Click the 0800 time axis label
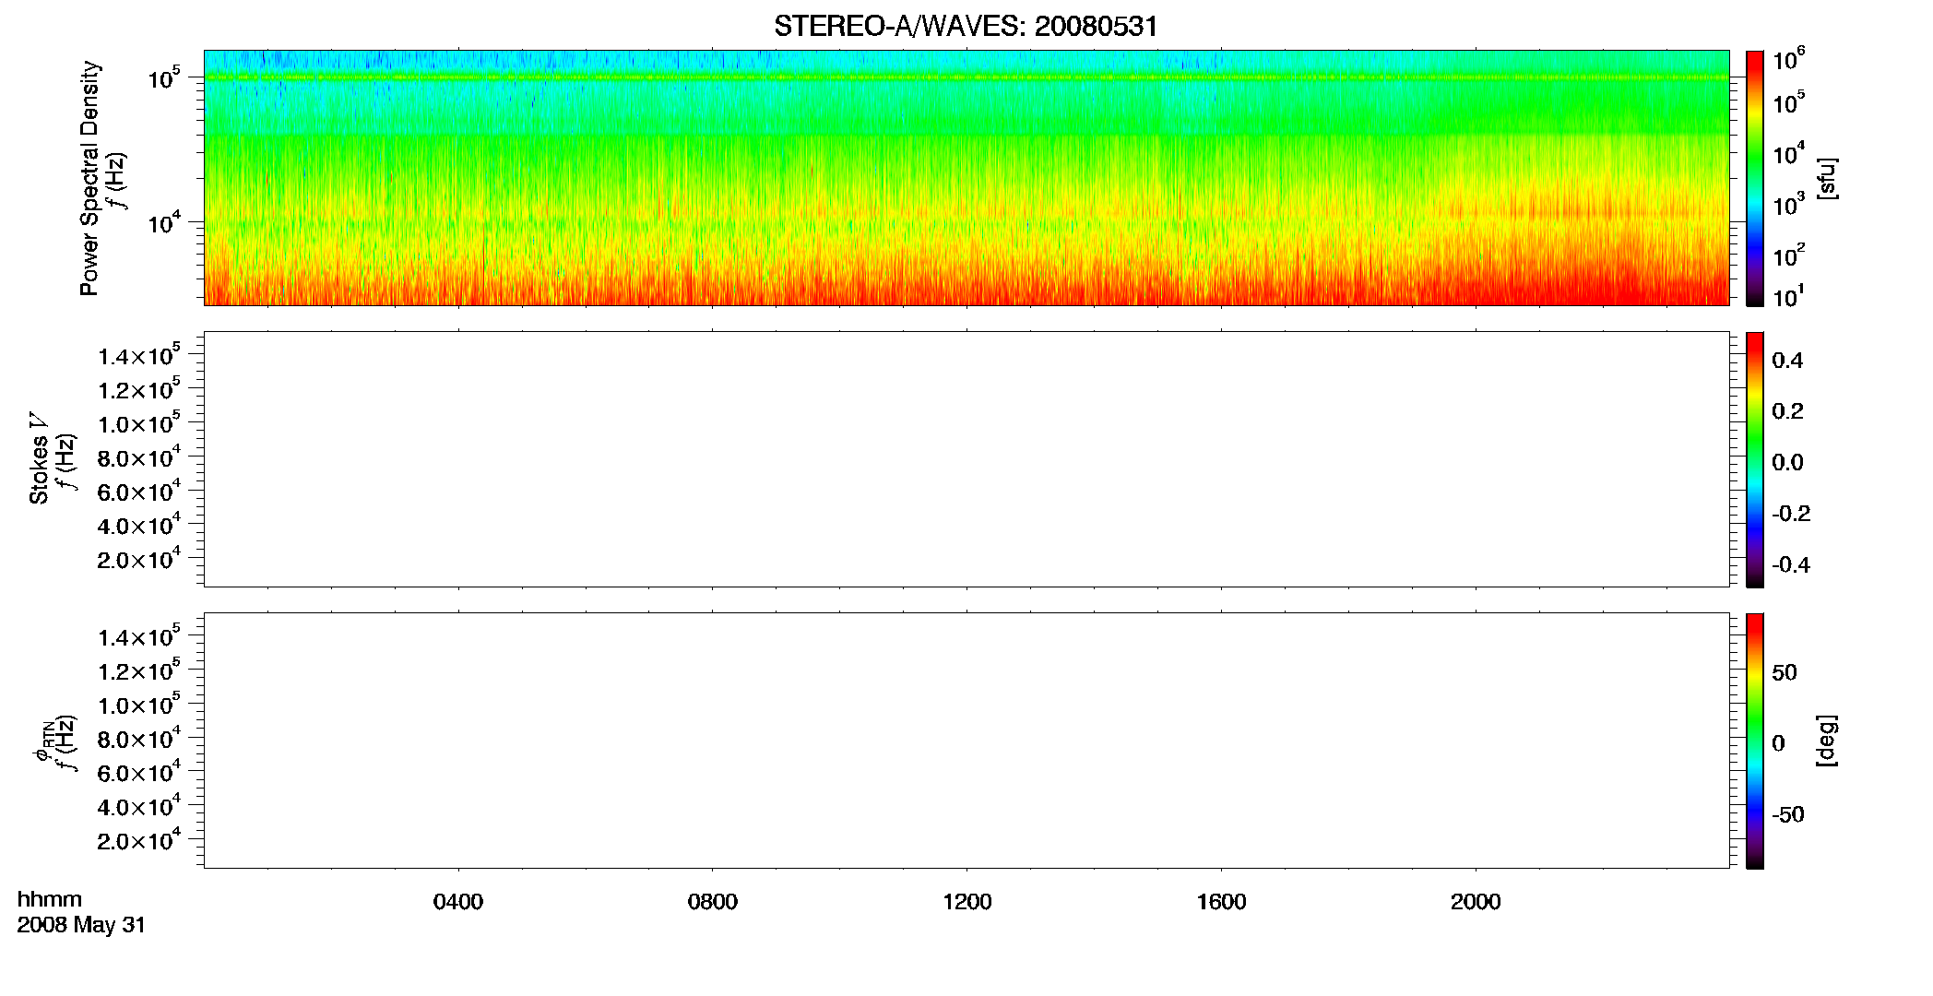This screenshot has width=1933, height=996. 713,902
